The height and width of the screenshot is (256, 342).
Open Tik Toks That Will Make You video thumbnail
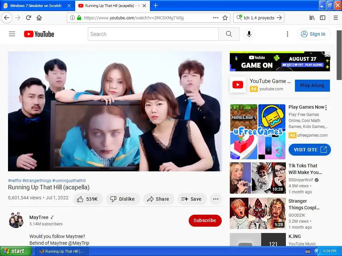[258, 178]
